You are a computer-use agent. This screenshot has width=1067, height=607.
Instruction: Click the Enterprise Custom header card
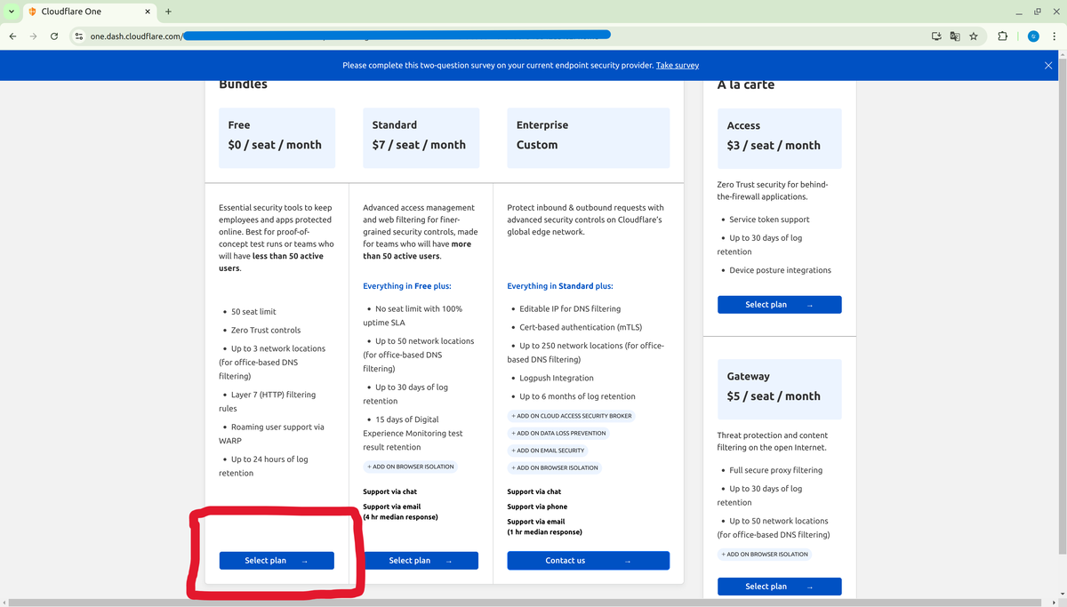(x=588, y=138)
